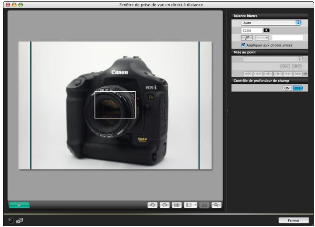Click the green zoom window button

coord(21,5)
